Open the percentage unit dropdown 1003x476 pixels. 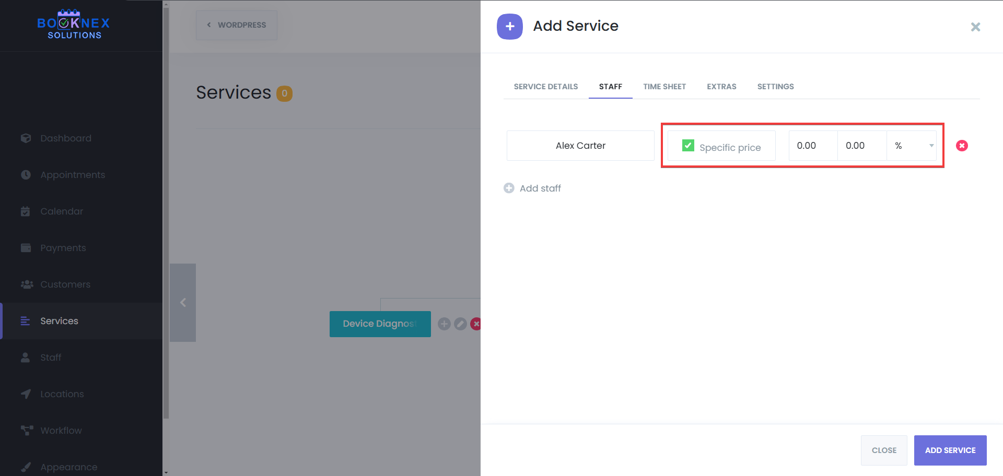pyautogui.click(x=912, y=146)
